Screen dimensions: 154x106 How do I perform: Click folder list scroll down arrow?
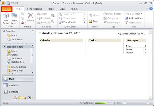click(x=33, y=72)
